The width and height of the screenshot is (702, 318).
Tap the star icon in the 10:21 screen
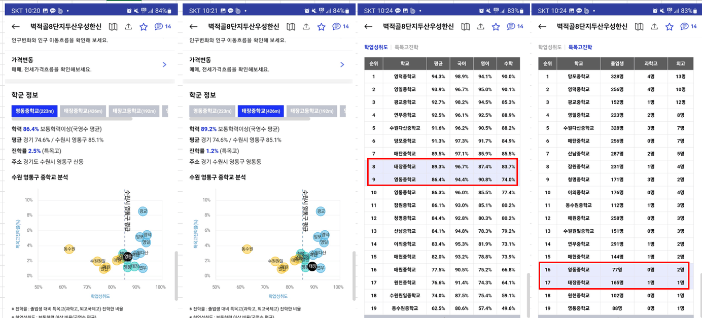(322, 27)
